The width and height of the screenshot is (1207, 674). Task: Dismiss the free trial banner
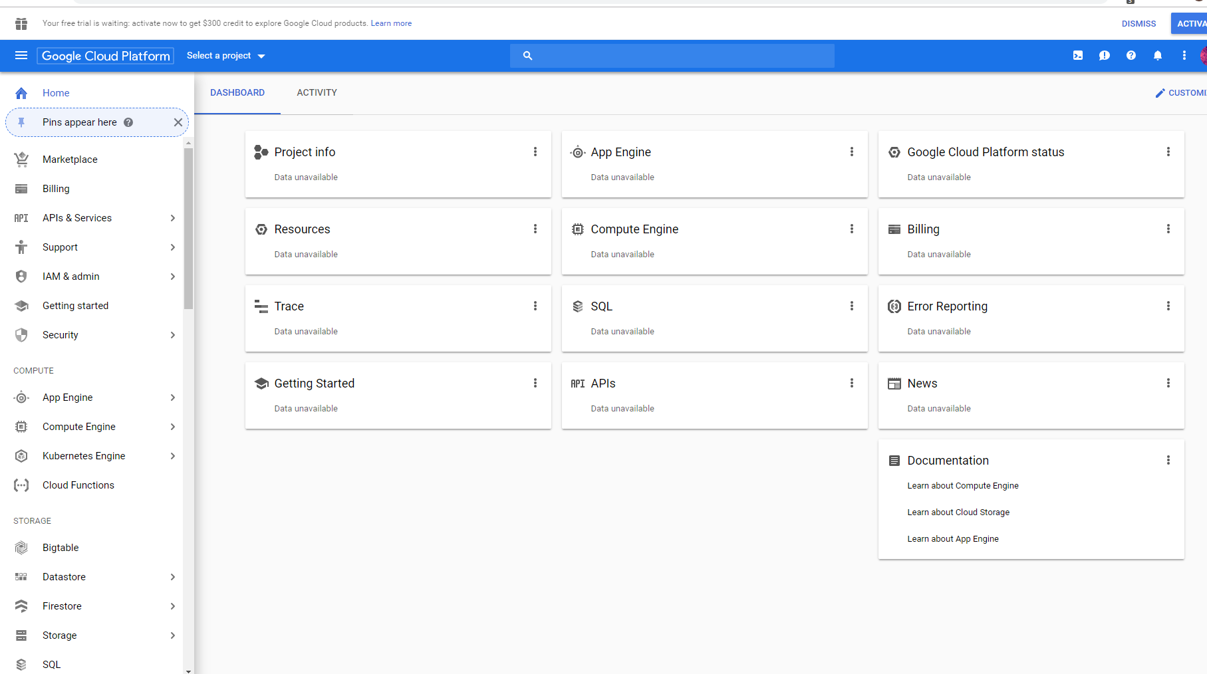(x=1139, y=23)
